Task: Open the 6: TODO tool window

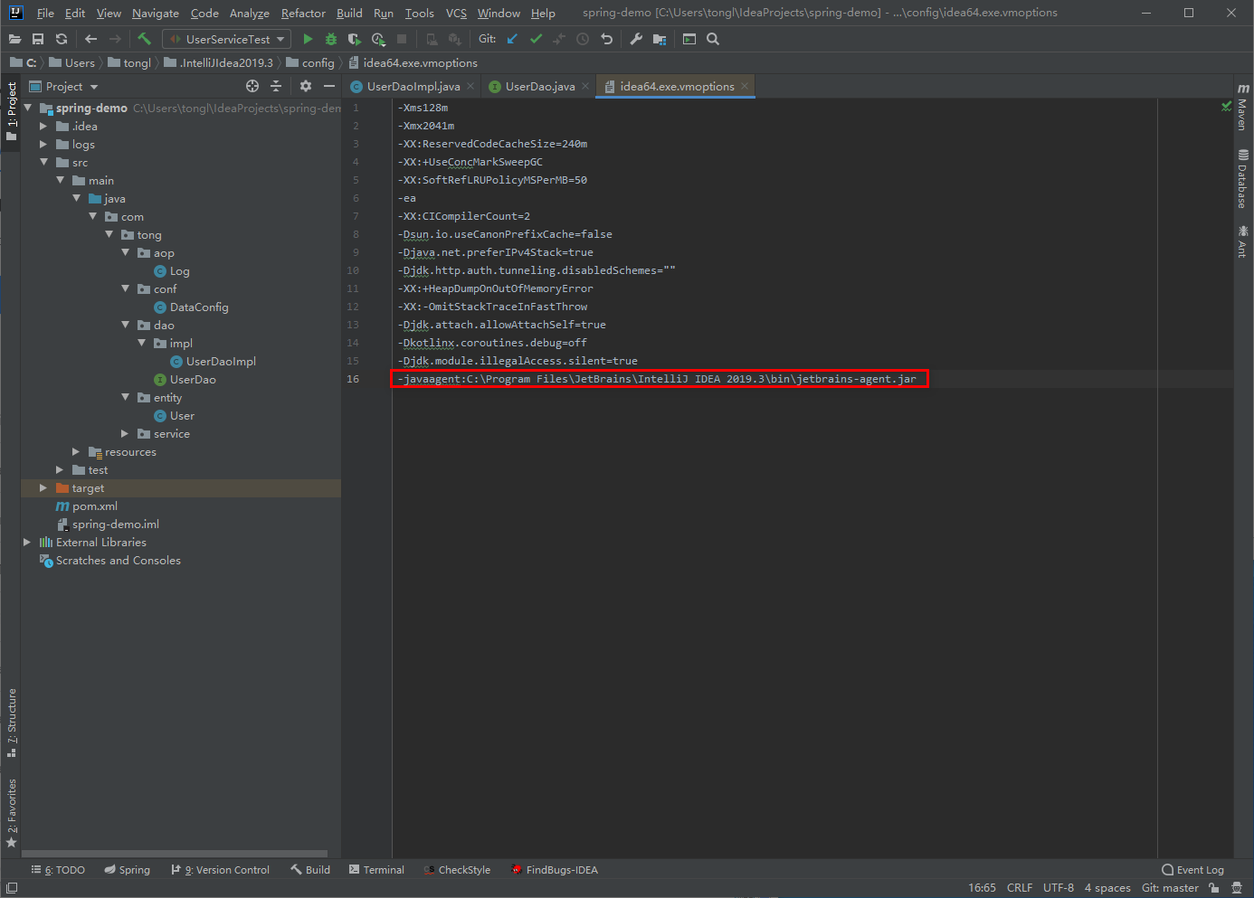Action: point(58,870)
